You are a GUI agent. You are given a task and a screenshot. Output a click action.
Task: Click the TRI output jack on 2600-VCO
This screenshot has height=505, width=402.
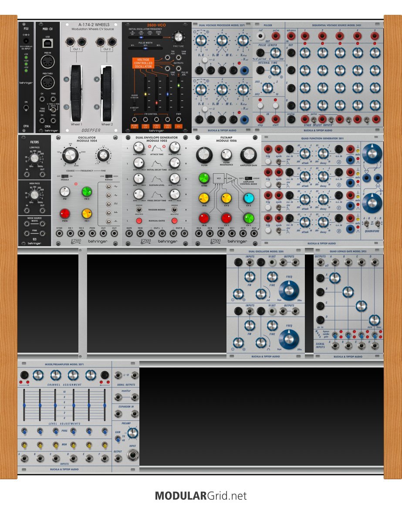(x=168, y=58)
